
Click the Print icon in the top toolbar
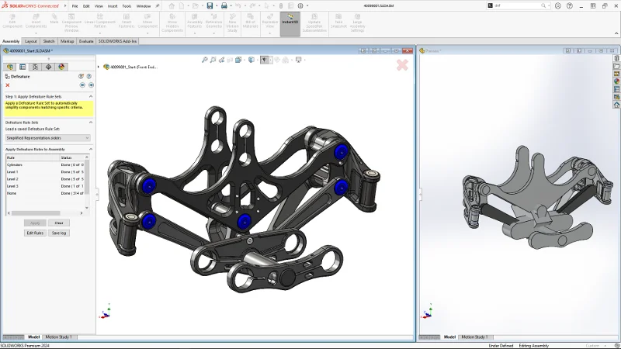coord(224,5)
